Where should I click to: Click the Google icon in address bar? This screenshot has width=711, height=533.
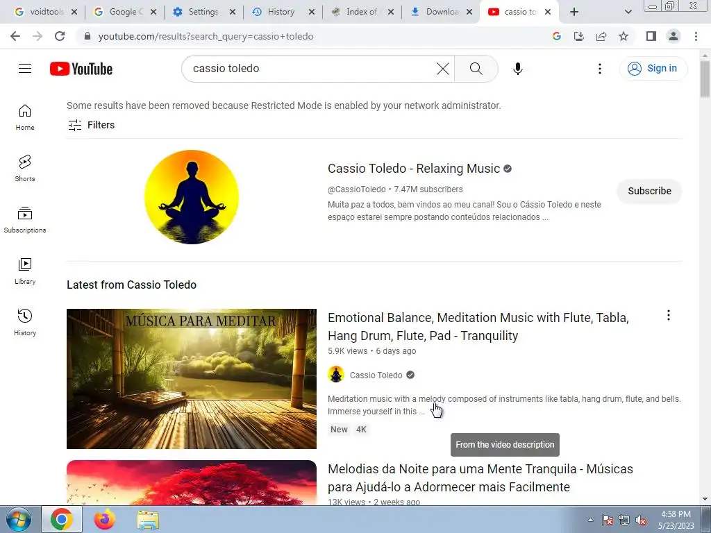[x=557, y=36]
